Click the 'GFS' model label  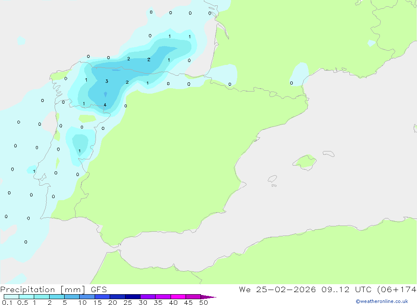(x=99, y=290)
